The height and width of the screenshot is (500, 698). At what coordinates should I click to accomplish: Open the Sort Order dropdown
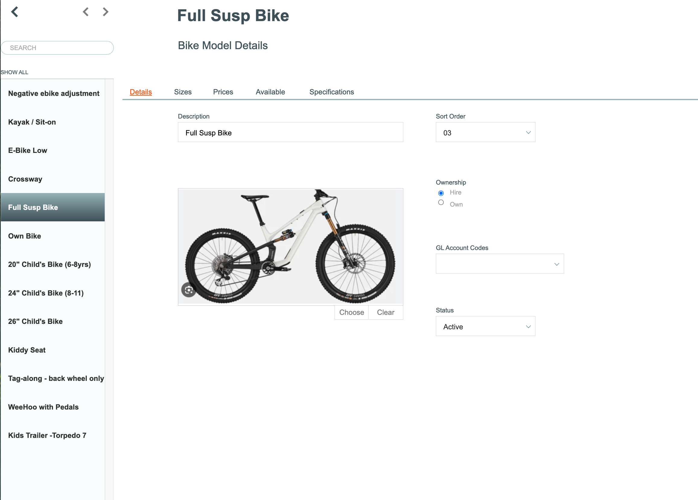485,132
